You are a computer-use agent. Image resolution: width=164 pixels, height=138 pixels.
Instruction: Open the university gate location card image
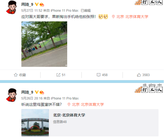[x=35, y=123]
